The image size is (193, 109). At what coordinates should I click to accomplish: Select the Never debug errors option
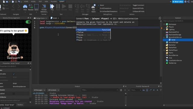pyautogui.click(x=101, y=5)
